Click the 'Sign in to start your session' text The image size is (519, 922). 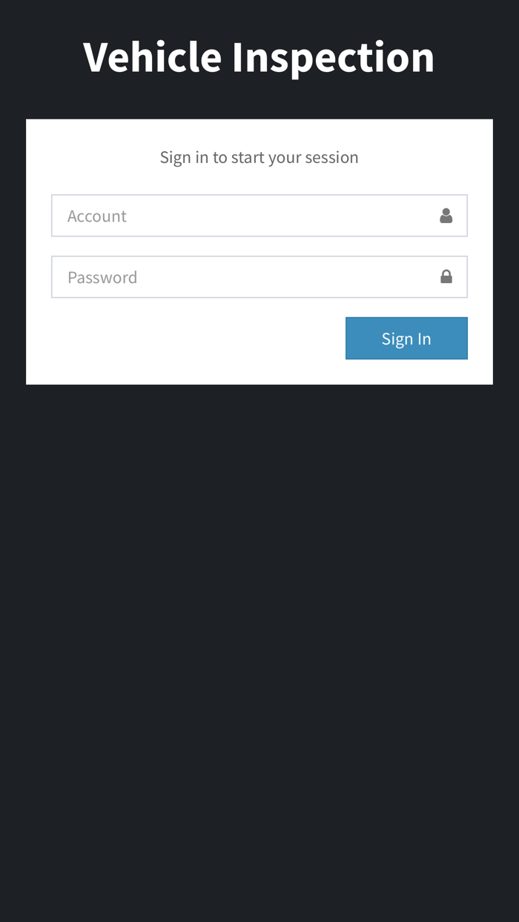259,157
